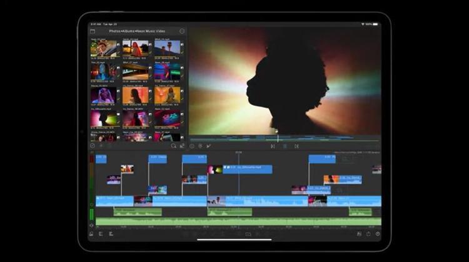Click the search magnifier in media library
Image resolution: width=469 pixels, height=262 pixels.
pyautogui.click(x=174, y=146)
